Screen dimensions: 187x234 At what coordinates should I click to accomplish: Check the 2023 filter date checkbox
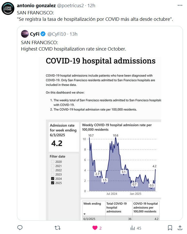pos(53,174)
